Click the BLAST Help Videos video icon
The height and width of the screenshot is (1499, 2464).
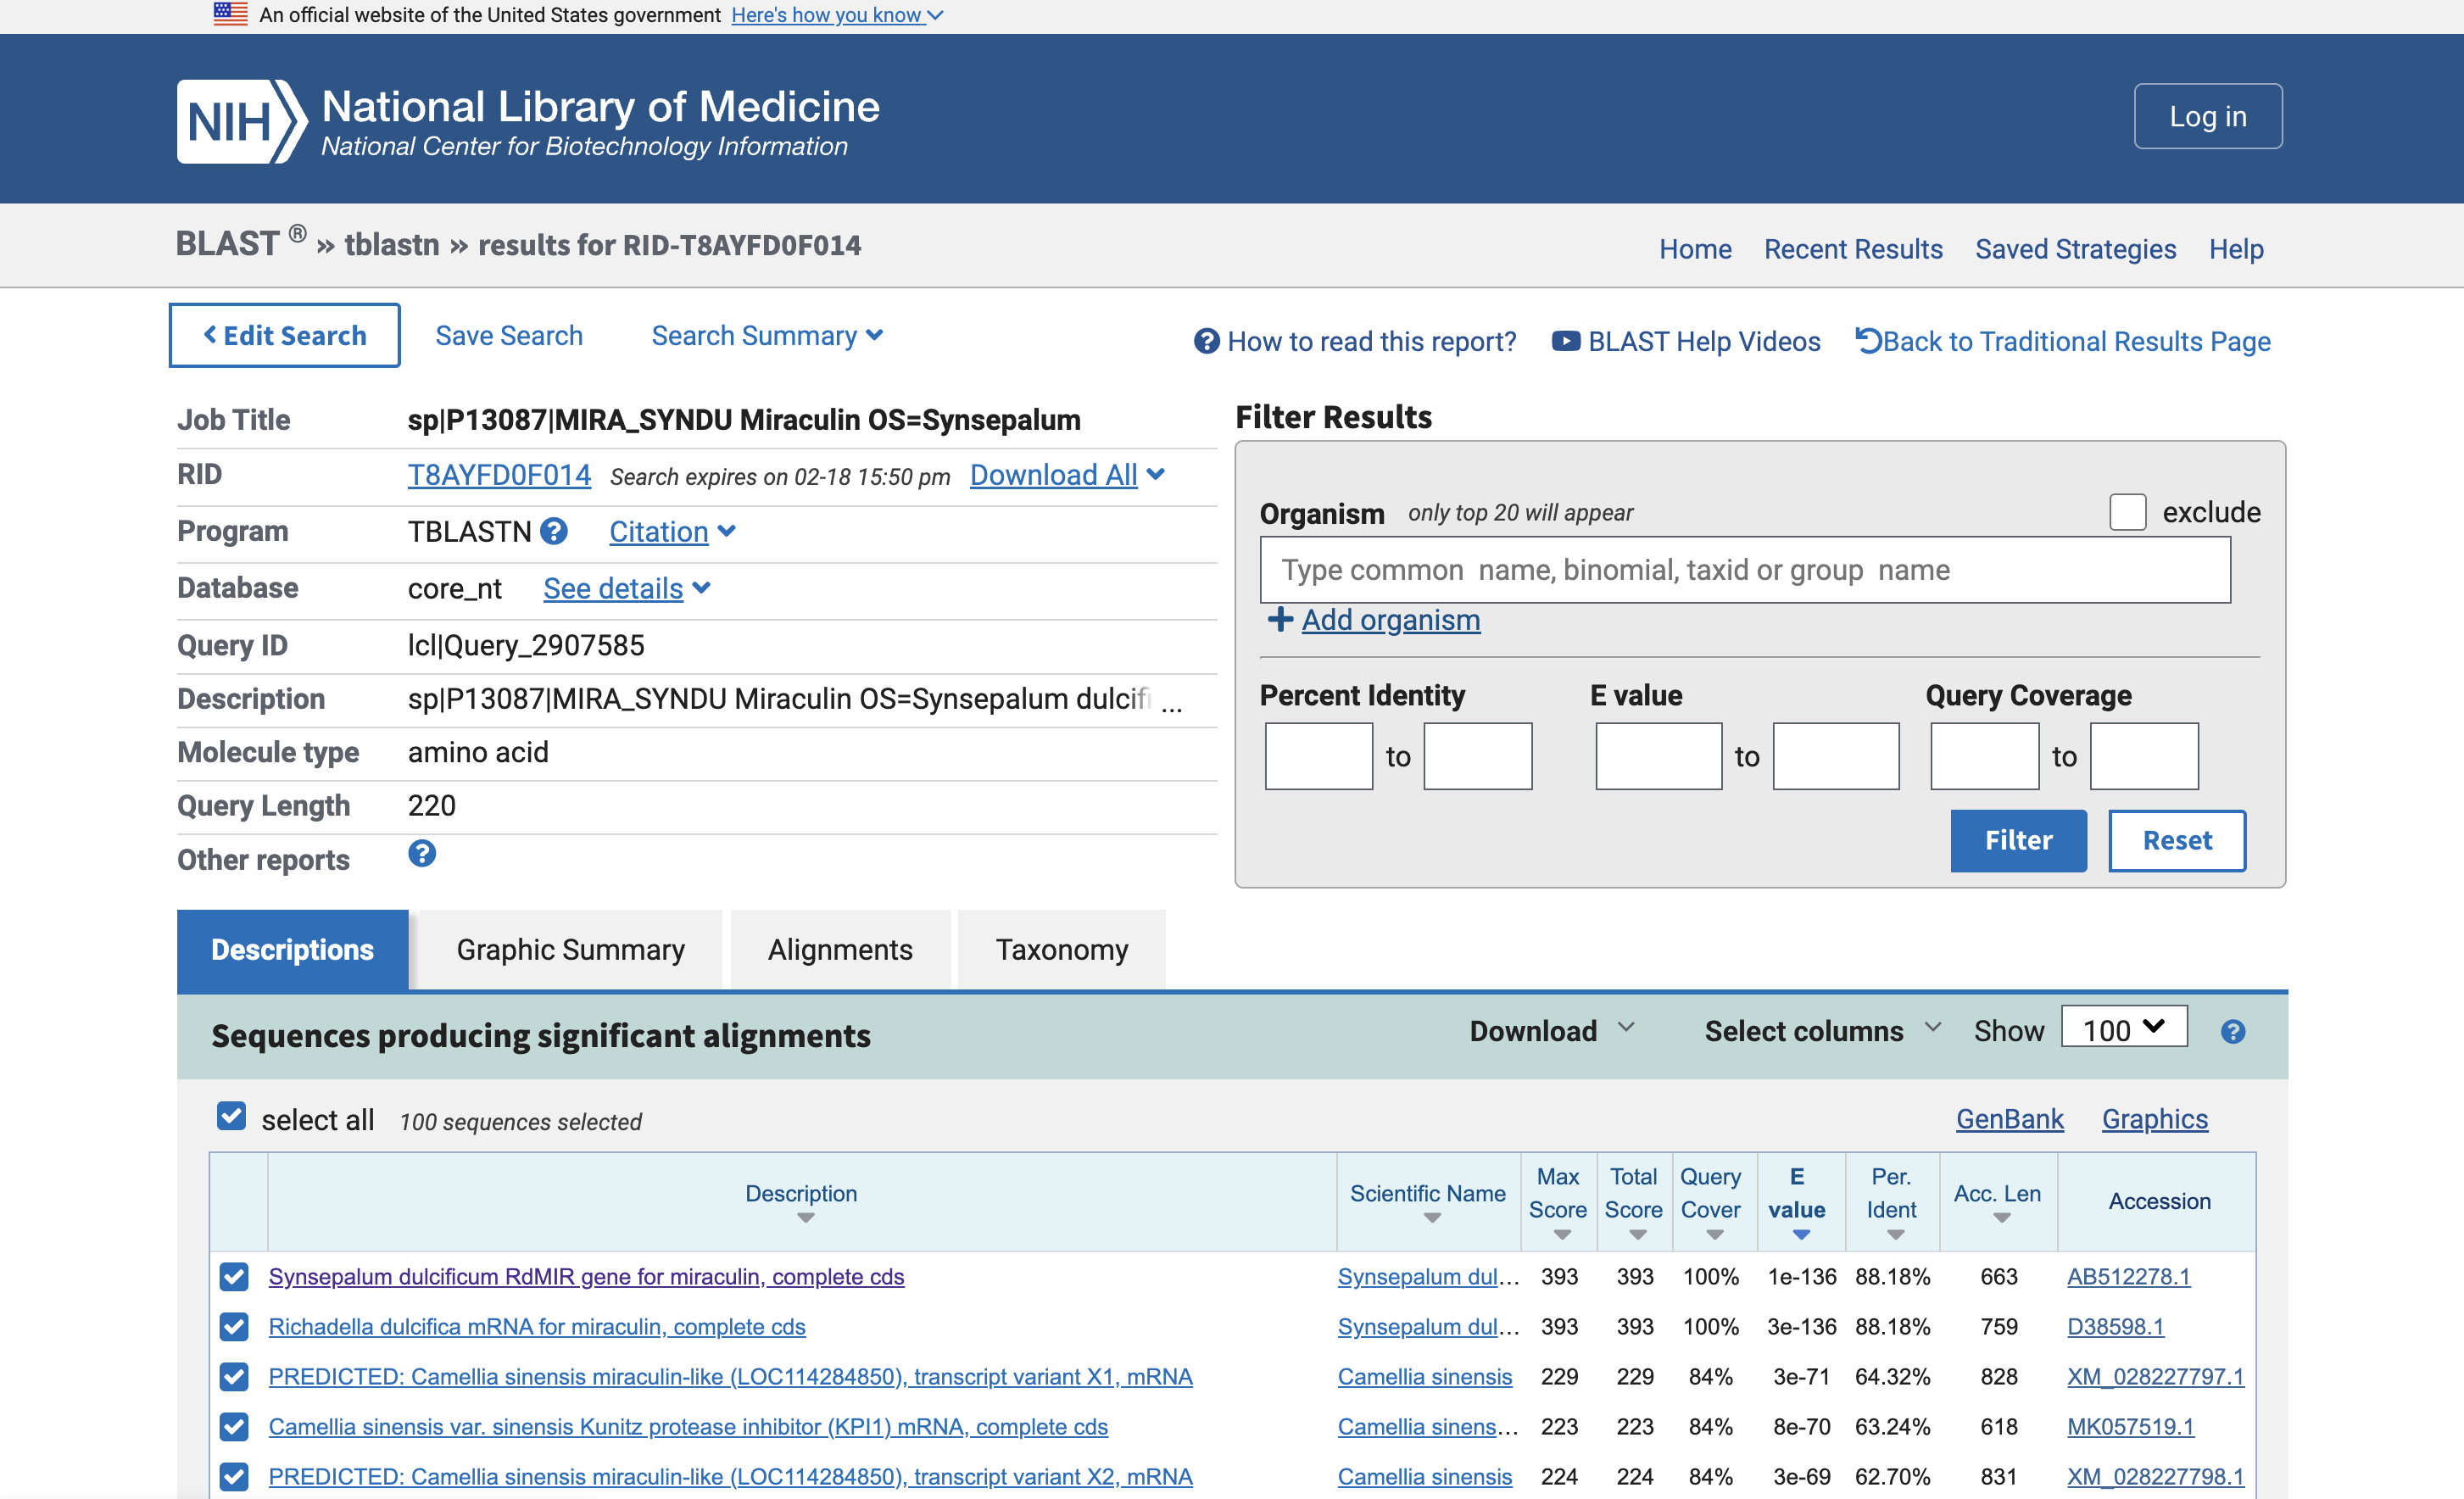tap(1565, 341)
